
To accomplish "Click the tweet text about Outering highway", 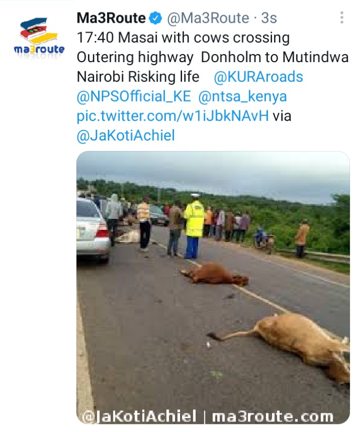I will [x=213, y=57].
